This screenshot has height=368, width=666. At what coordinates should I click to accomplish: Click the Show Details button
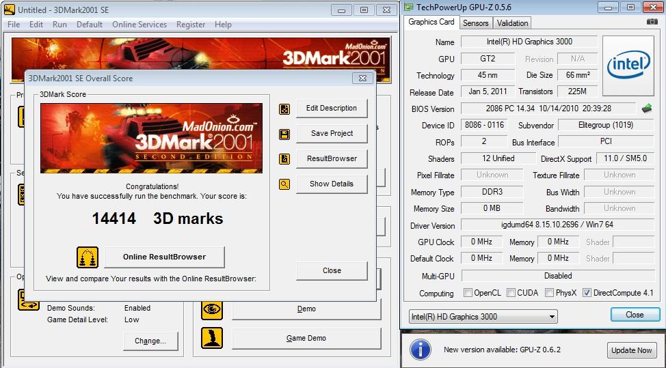332,184
